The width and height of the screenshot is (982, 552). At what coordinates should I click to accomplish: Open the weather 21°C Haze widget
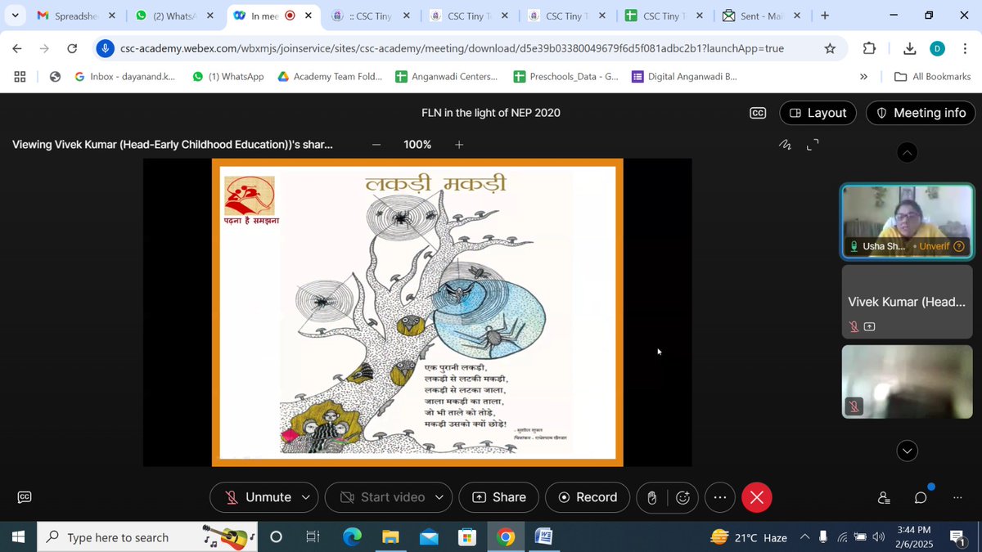pos(749,537)
